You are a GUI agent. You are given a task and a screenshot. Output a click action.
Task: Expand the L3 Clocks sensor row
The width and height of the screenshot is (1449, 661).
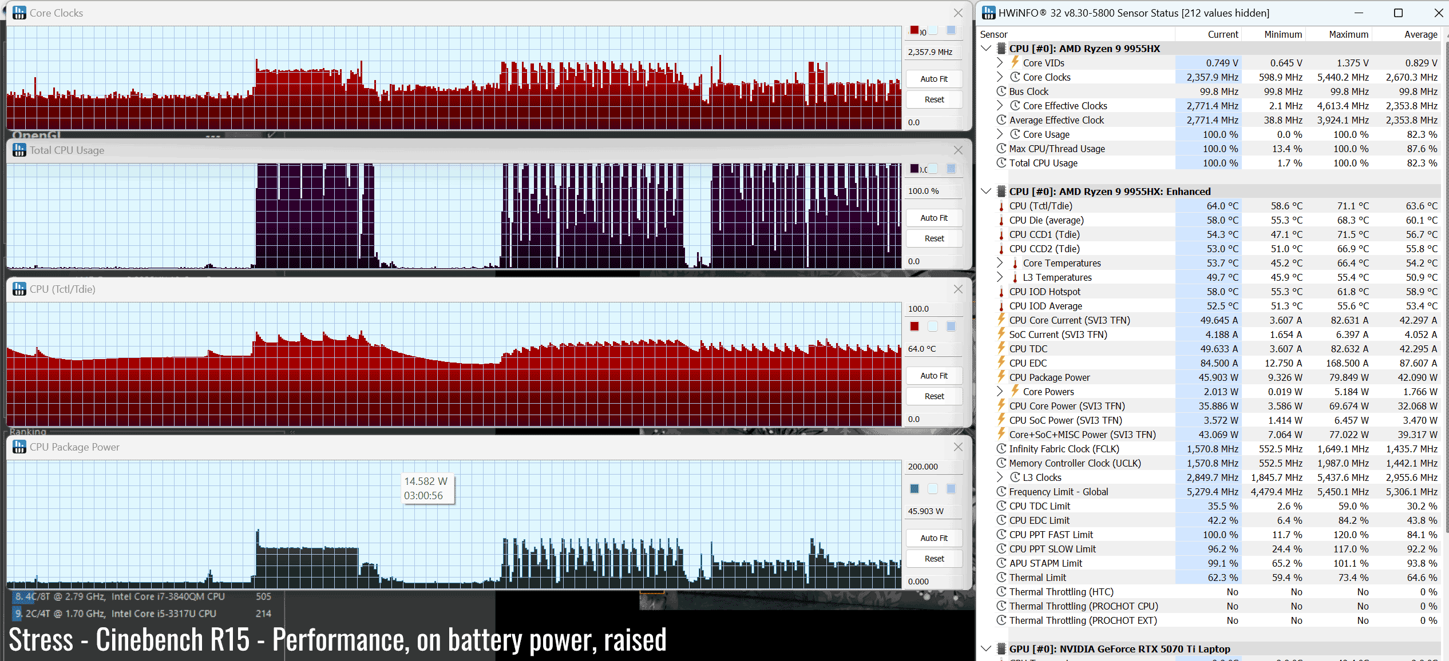pos(1000,477)
